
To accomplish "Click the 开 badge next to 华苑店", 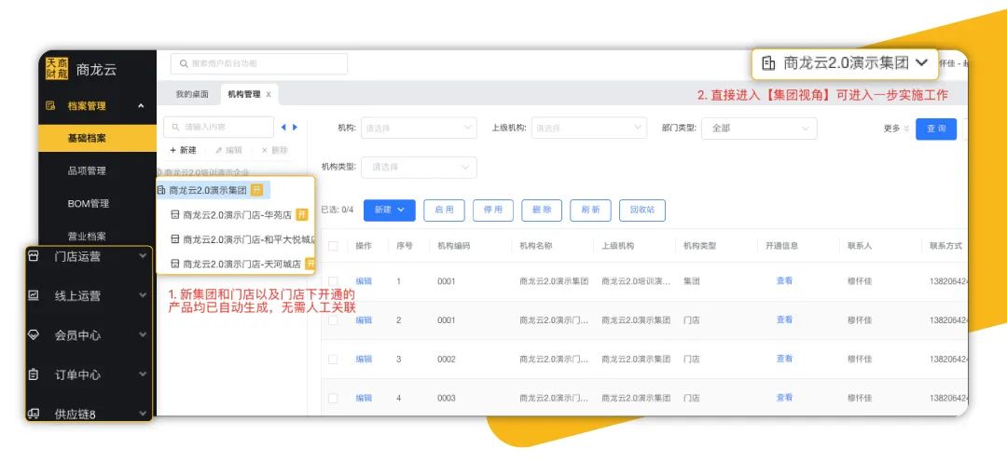I will point(302,214).
